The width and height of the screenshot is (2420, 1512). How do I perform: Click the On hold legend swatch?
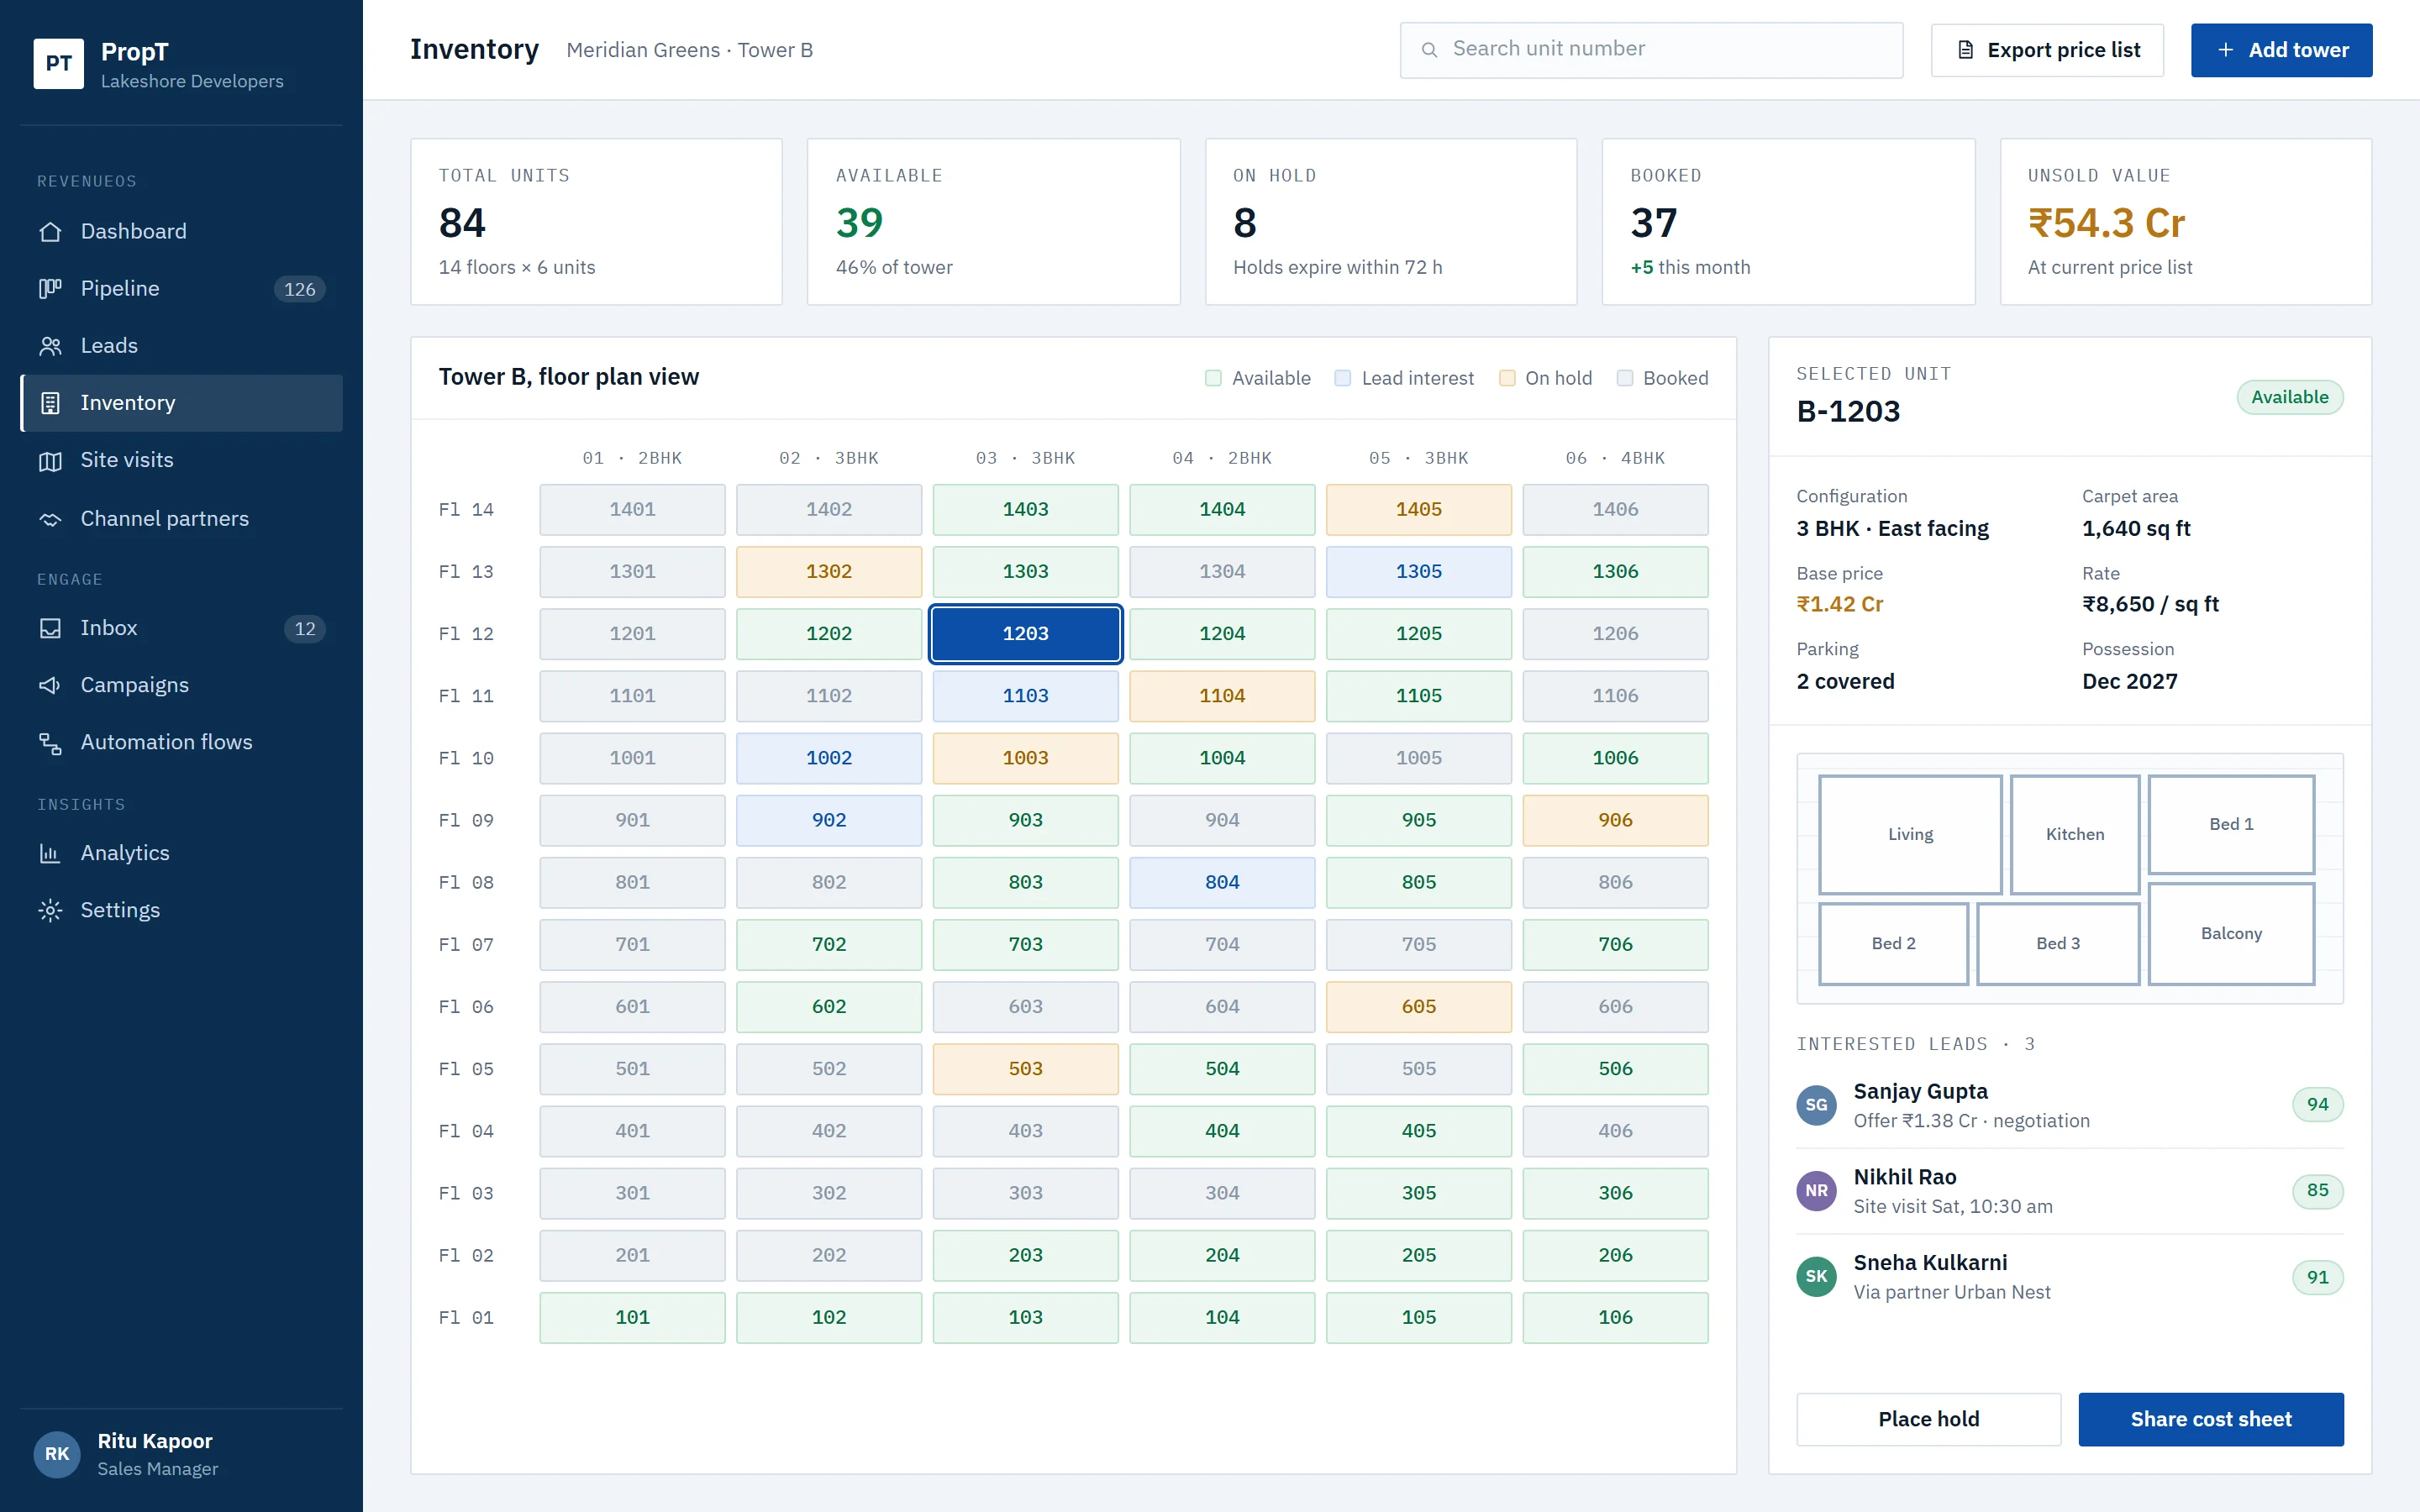click(1507, 378)
